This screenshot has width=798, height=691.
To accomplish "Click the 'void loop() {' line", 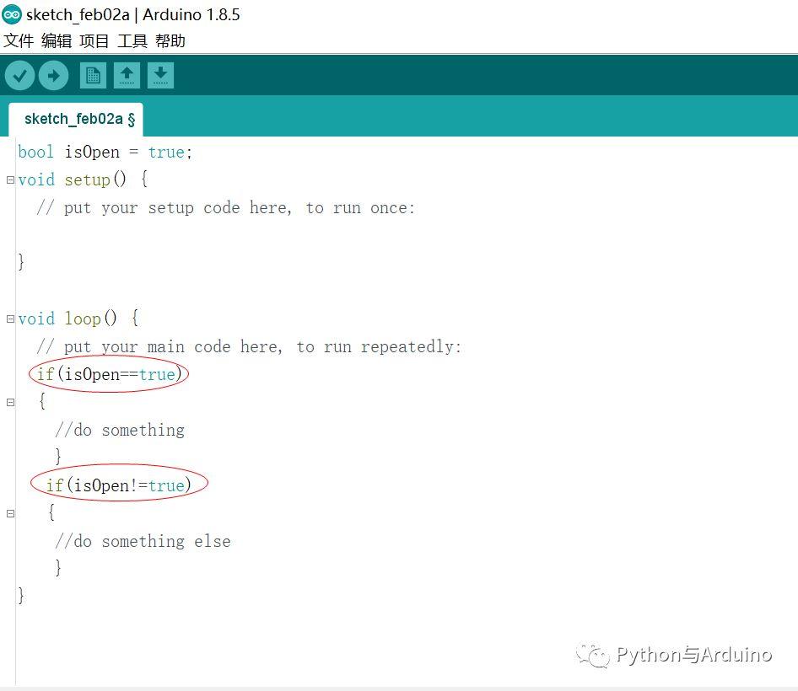I will 78,319.
